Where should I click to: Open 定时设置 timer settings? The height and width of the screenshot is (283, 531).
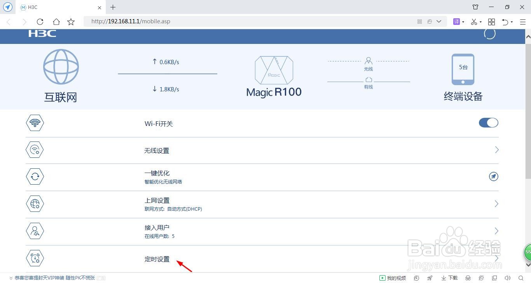[262, 259]
